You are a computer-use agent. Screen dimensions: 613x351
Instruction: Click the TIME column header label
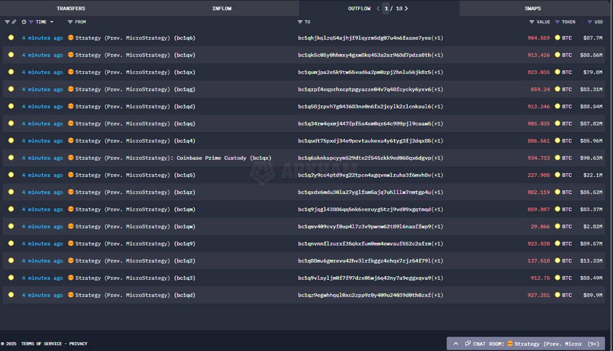(41, 22)
